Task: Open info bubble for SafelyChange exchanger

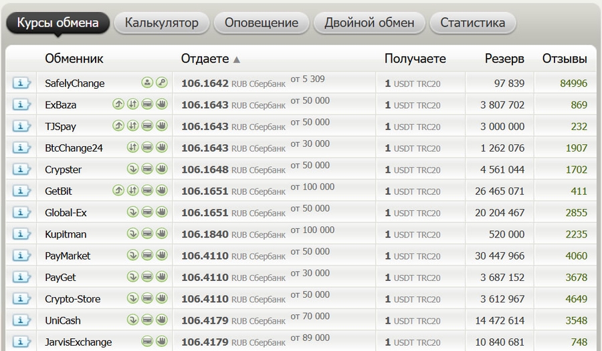Action: 21,83
